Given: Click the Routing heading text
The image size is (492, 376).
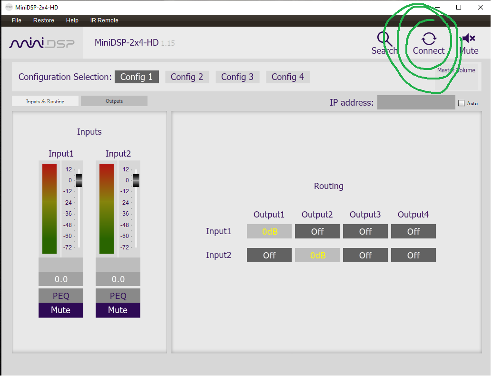Looking at the screenshot, I should [x=328, y=186].
